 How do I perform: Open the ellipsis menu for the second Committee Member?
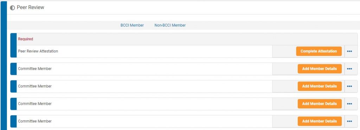tap(349, 86)
